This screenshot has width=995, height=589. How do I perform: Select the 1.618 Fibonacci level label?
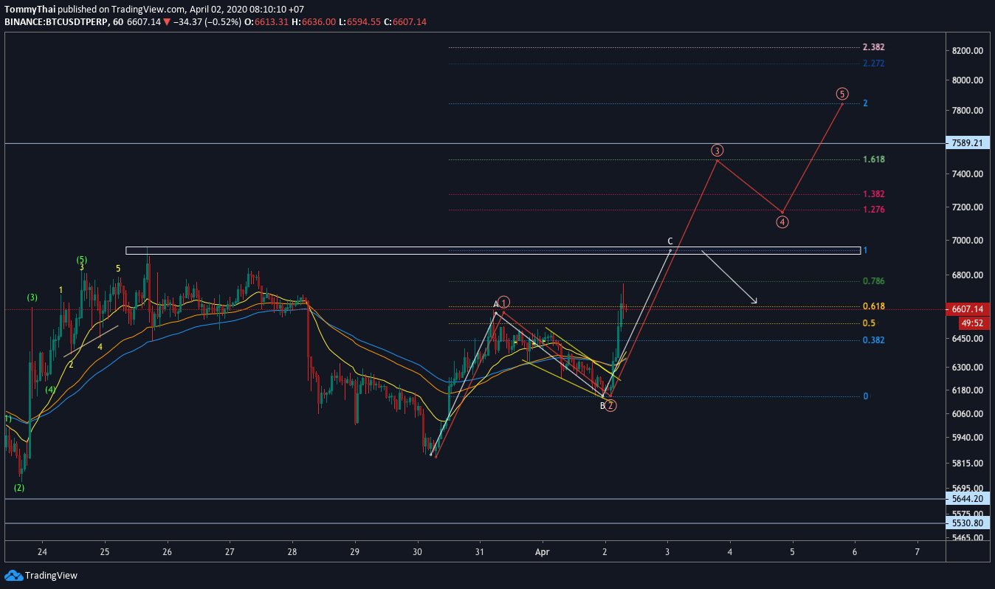click(874, 159)
